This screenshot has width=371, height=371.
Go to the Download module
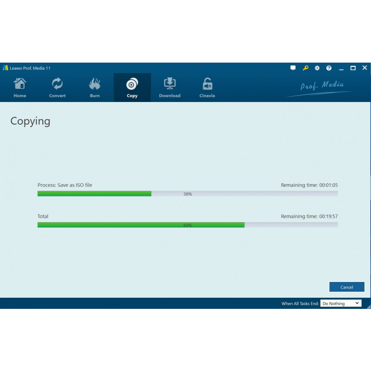click(x=170, y=88)
